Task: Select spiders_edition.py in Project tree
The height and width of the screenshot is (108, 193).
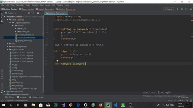Action: [25, 41]
